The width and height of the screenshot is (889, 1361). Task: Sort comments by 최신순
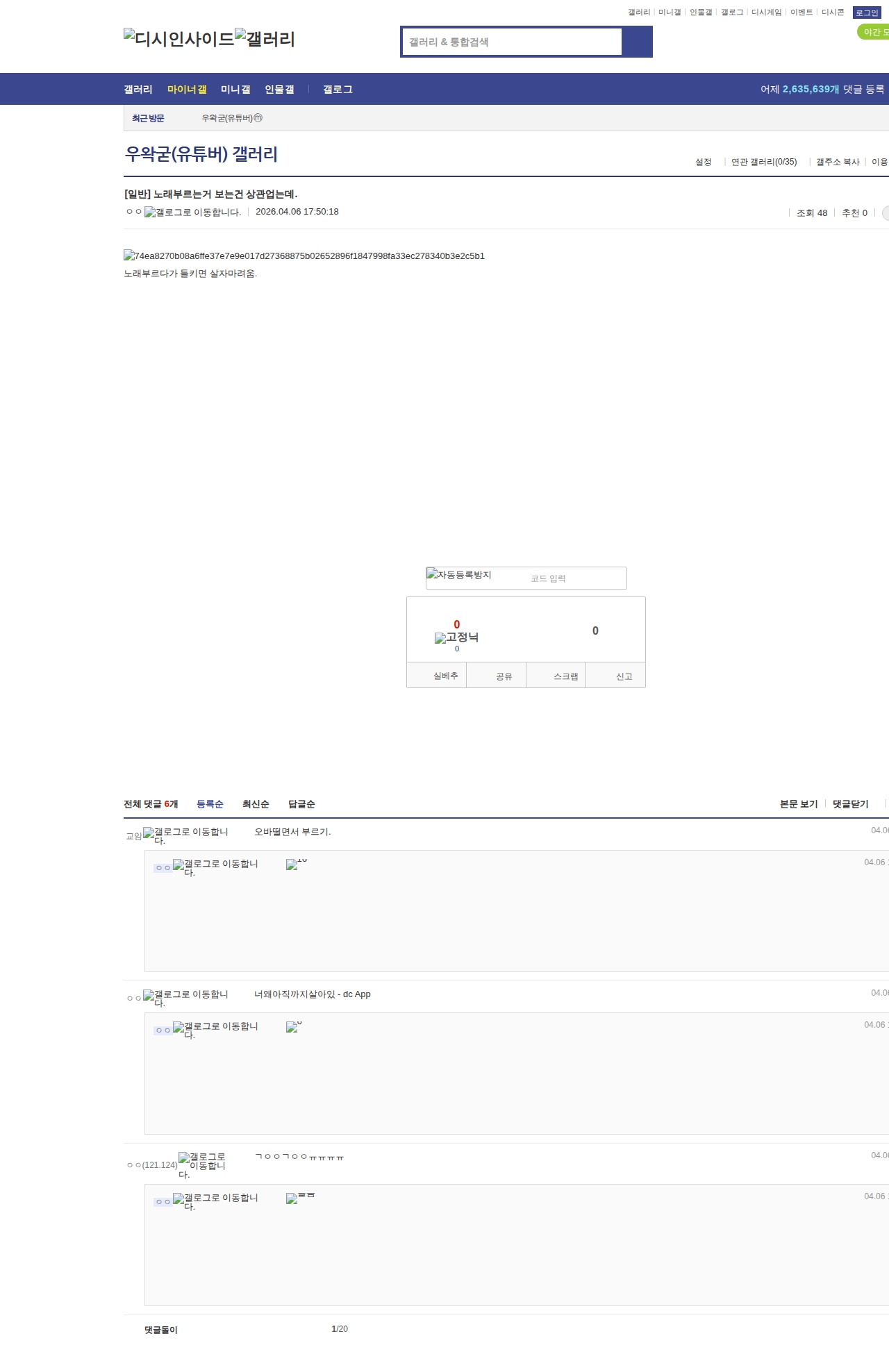click(256, 804)
